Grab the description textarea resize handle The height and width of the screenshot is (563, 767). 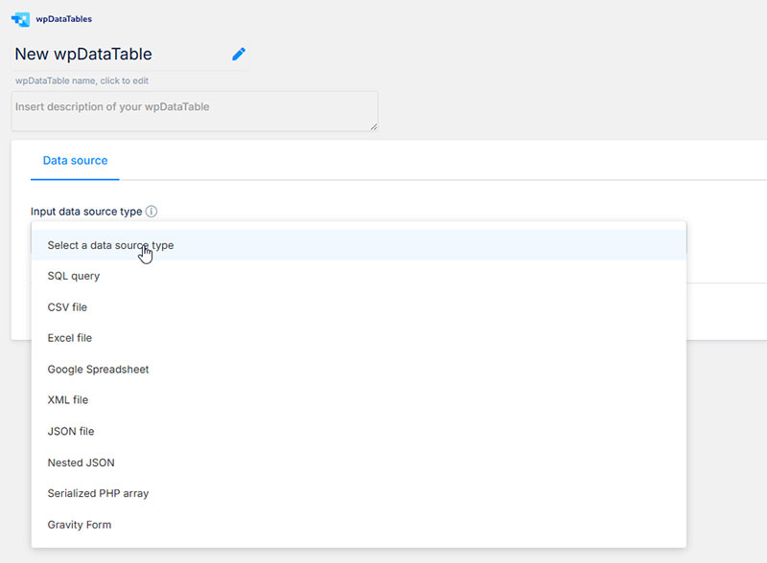[x=374, y=126]
